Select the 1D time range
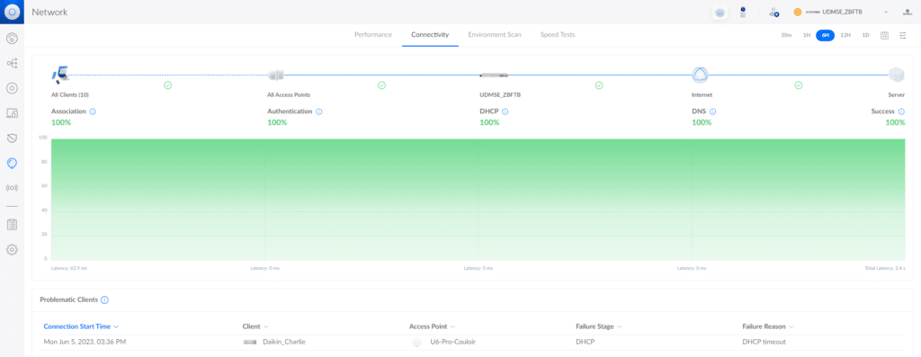The width and height of the screenshot is (921, 357). tap(865, 35)
